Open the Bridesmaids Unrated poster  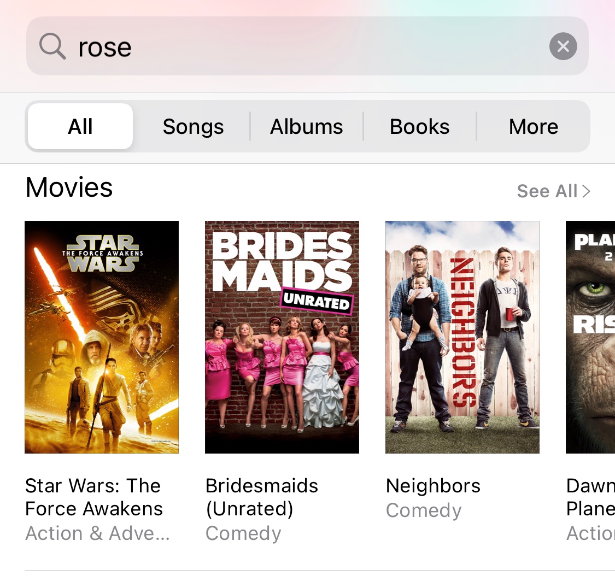282,337
